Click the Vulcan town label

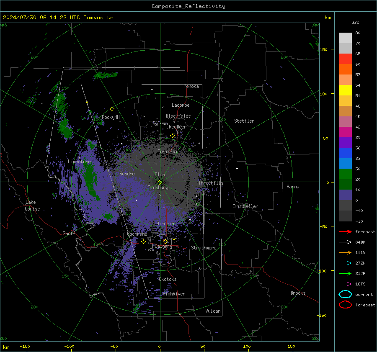213,311
